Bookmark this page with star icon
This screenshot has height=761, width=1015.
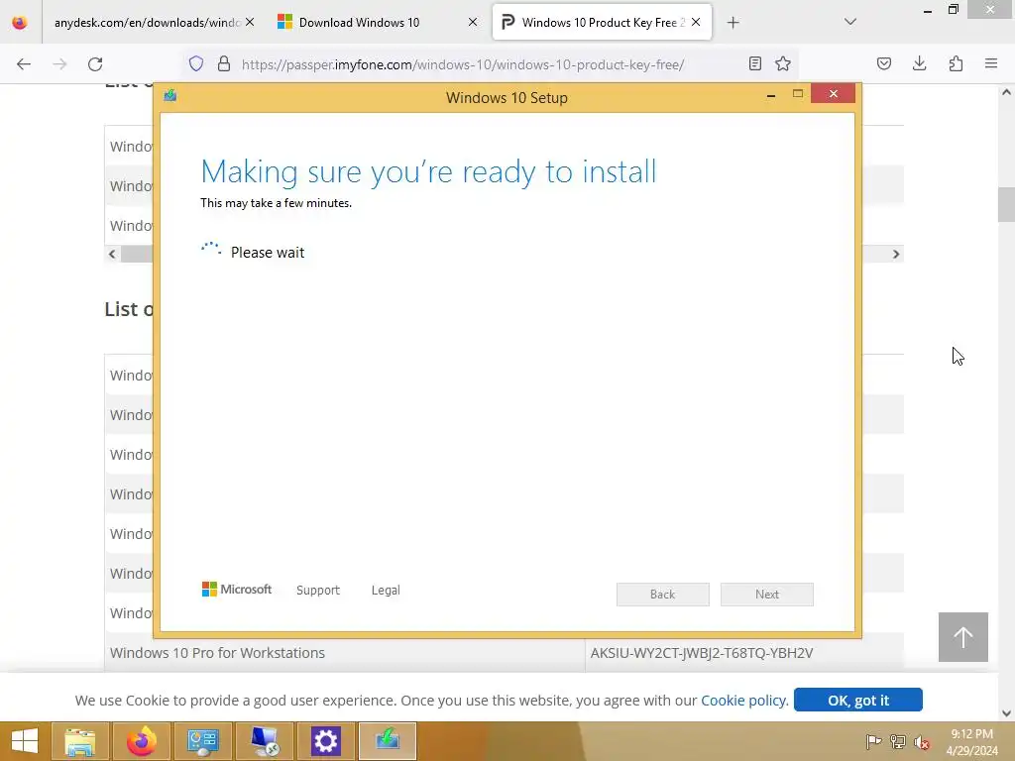point(783,63)
